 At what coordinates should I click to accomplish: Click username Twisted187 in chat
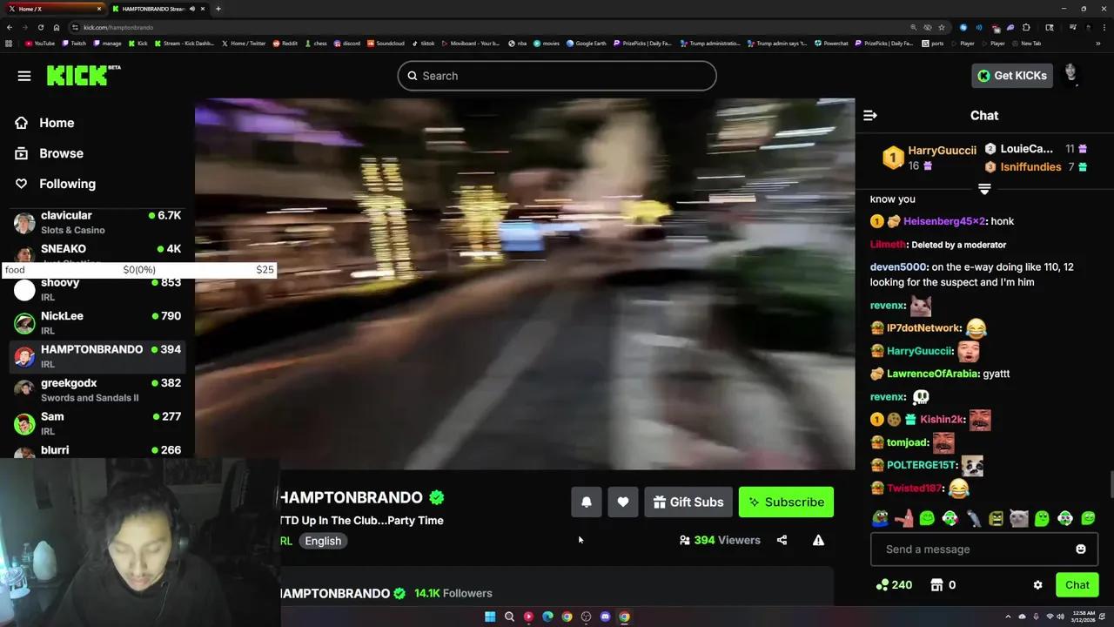click(915, 489)
